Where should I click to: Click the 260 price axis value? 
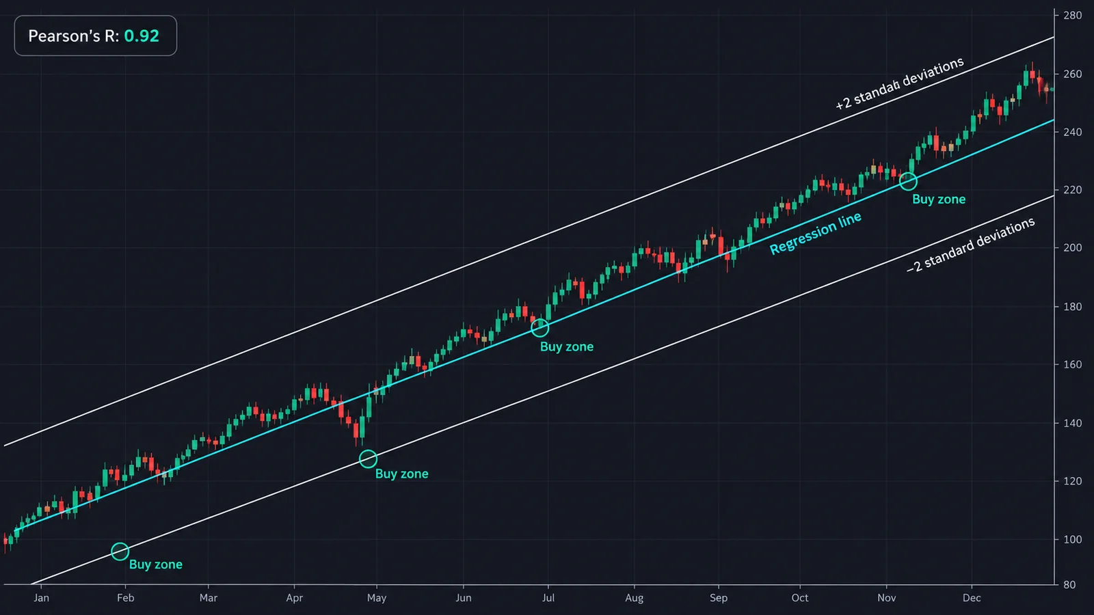point(1073,74)
